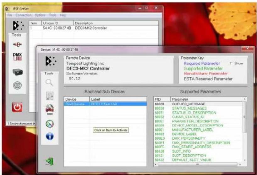Select the QUEUED_MESSAGE parameter
The image size is (257, 175).
point(189,104)
